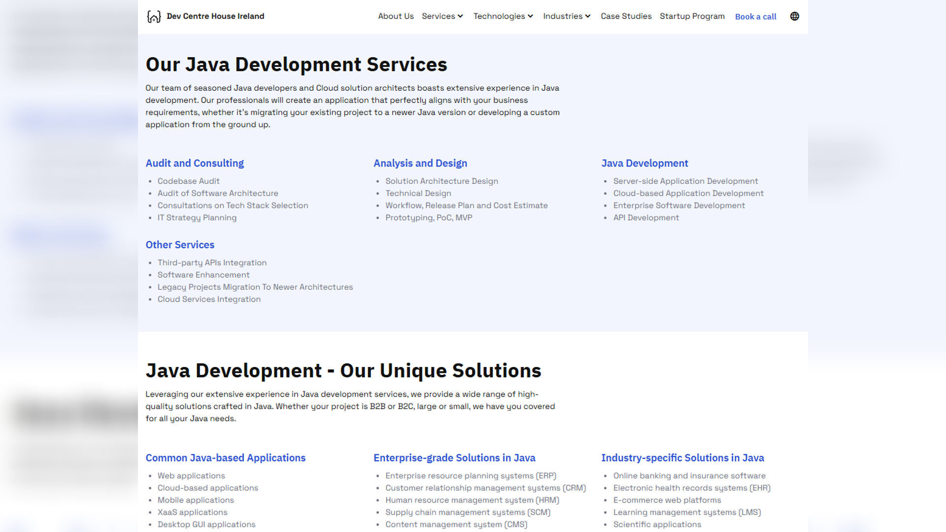Open the Other Services section heading
Screen dimensions: 946x532
pos(180,244)
